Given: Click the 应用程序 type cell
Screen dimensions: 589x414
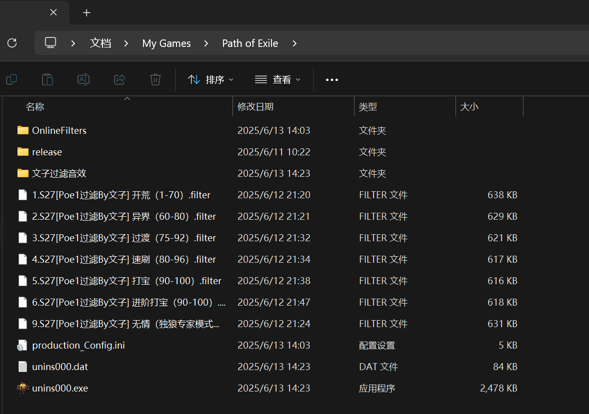Looking at the screenshot, I should point(377,389).
